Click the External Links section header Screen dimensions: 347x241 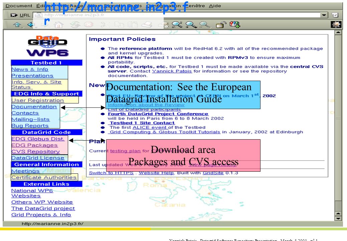coord(46,184)
